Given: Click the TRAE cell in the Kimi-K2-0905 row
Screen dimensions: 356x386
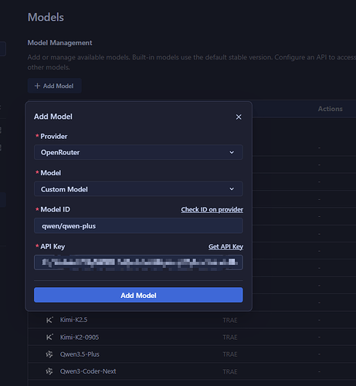Looking at the screenshot, I should 230,337.
